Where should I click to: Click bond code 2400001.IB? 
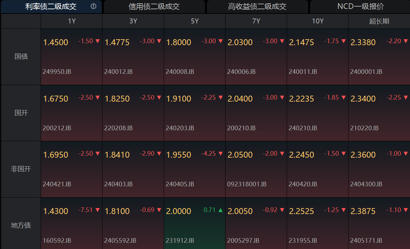(x=366, y=72)
